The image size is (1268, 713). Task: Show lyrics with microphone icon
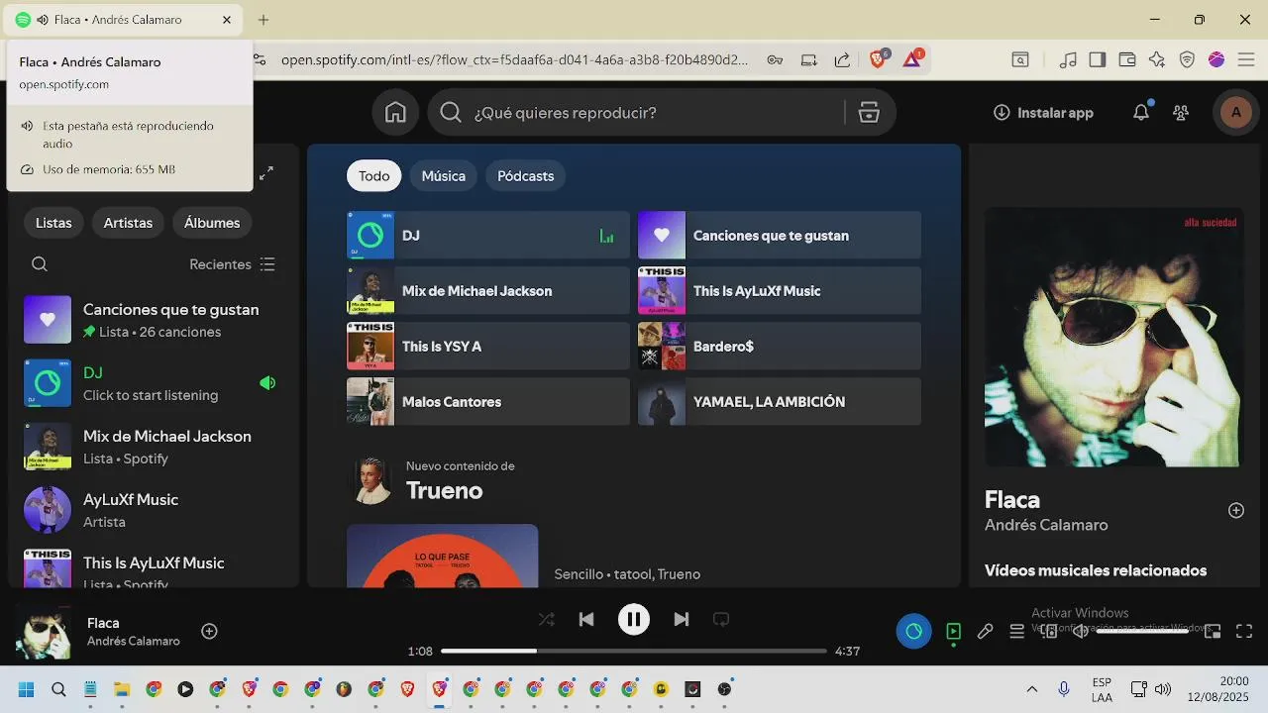985,631
